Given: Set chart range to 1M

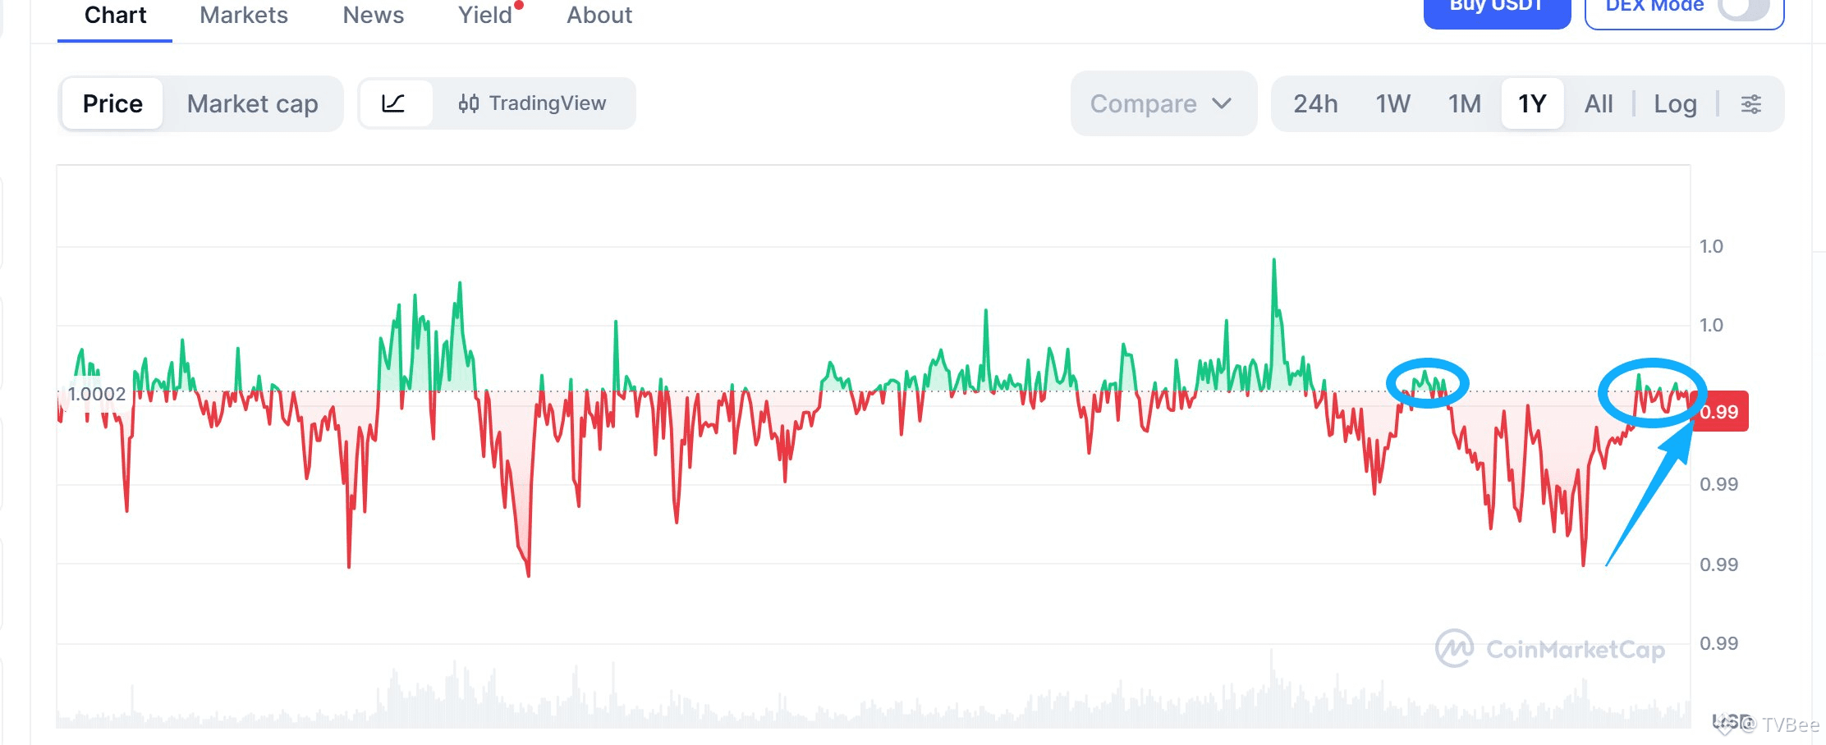Looking at the screenshot, I should [1465, 104].
